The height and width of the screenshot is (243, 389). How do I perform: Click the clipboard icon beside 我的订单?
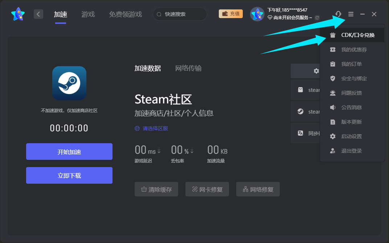click(x=333, y=64)
